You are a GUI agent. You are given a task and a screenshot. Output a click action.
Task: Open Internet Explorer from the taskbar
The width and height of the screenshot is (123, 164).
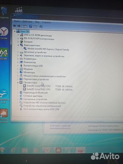[x=13, y=150]
